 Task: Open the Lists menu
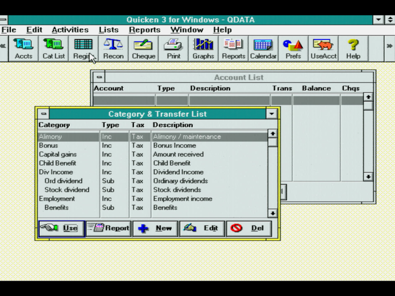tap(109, 30)
